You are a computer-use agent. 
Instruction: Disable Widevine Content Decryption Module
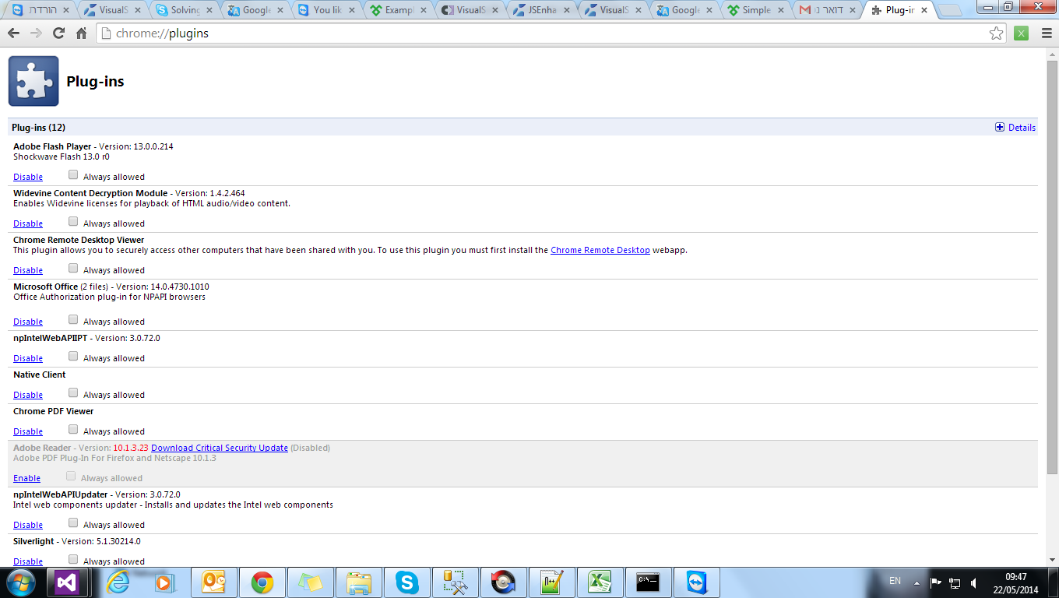tap(28, 223)
